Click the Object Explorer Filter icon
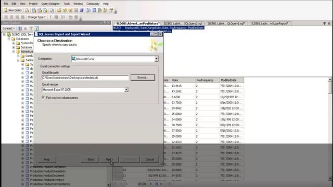 (31, 28)
